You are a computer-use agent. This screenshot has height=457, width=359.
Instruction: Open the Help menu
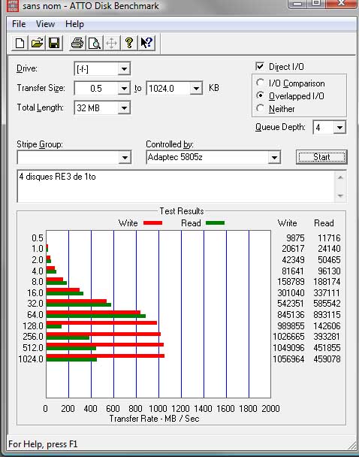tap(74, 24)
